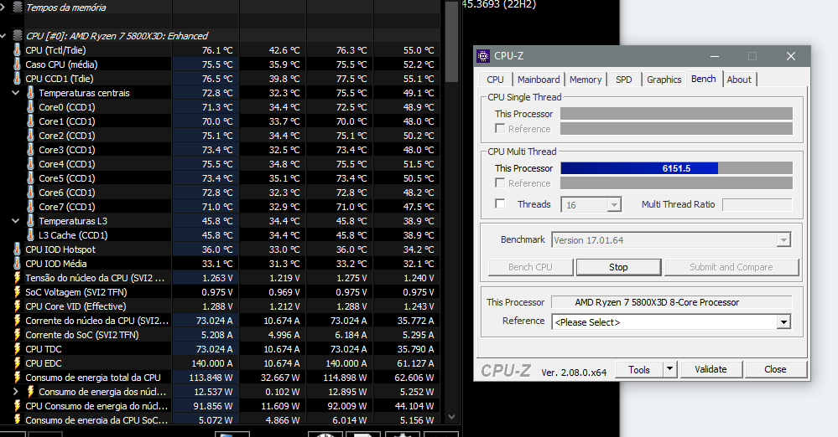Screen dimensions: 838x437
Task: Select the Core5 (CCD1) sensor row
Action: pyautogui.click(x=220, y=178)
